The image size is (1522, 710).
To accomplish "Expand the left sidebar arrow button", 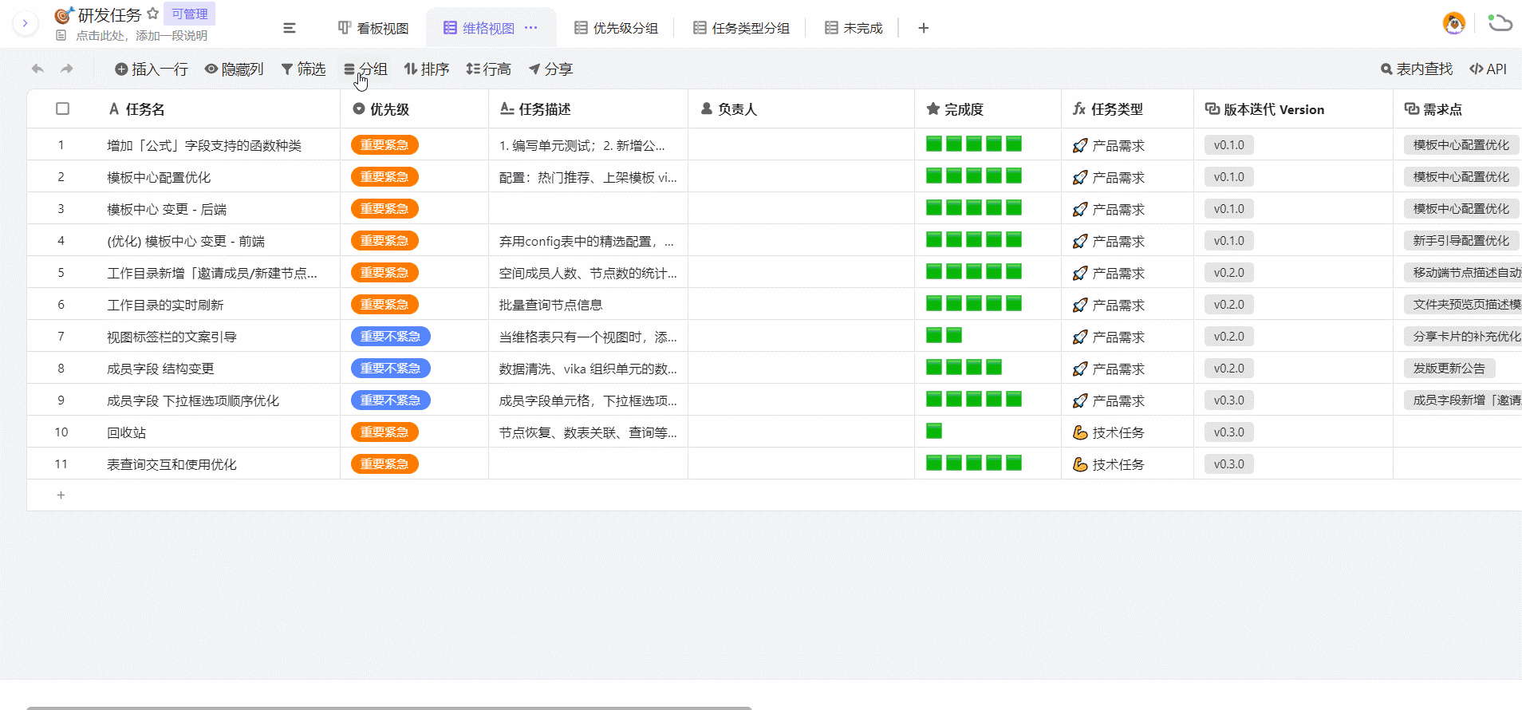I will (26, 23).
